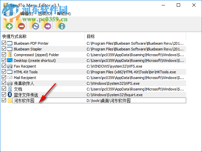Uncheck the Bluebeam Stapler checkbox
The image size is (202, 152).
click(x=4, y=49)
